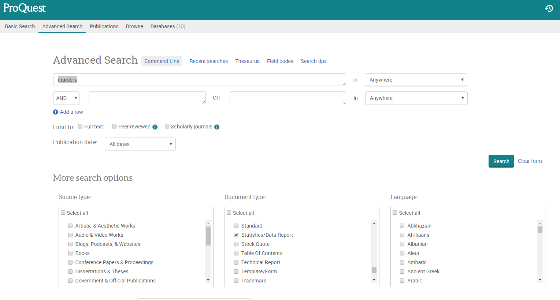Open the first row Anywhere field dropdown

tap(416, 80)
